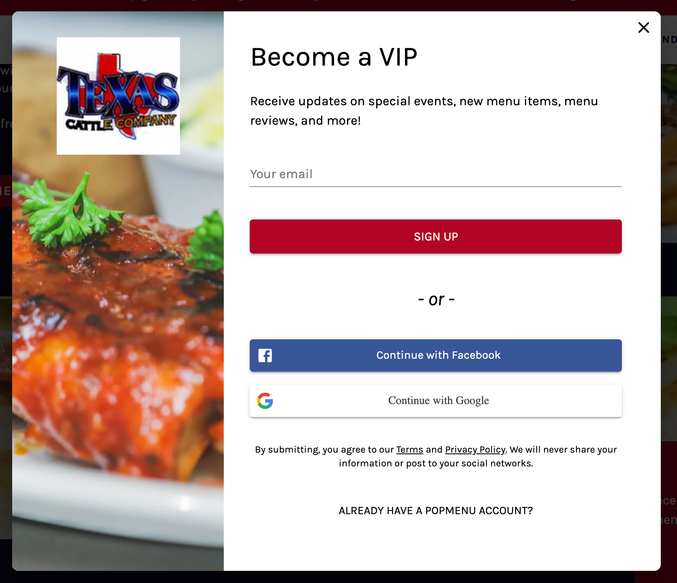Choose Continue with Facebook
This screenshot has width=677, height=583.
436,355
